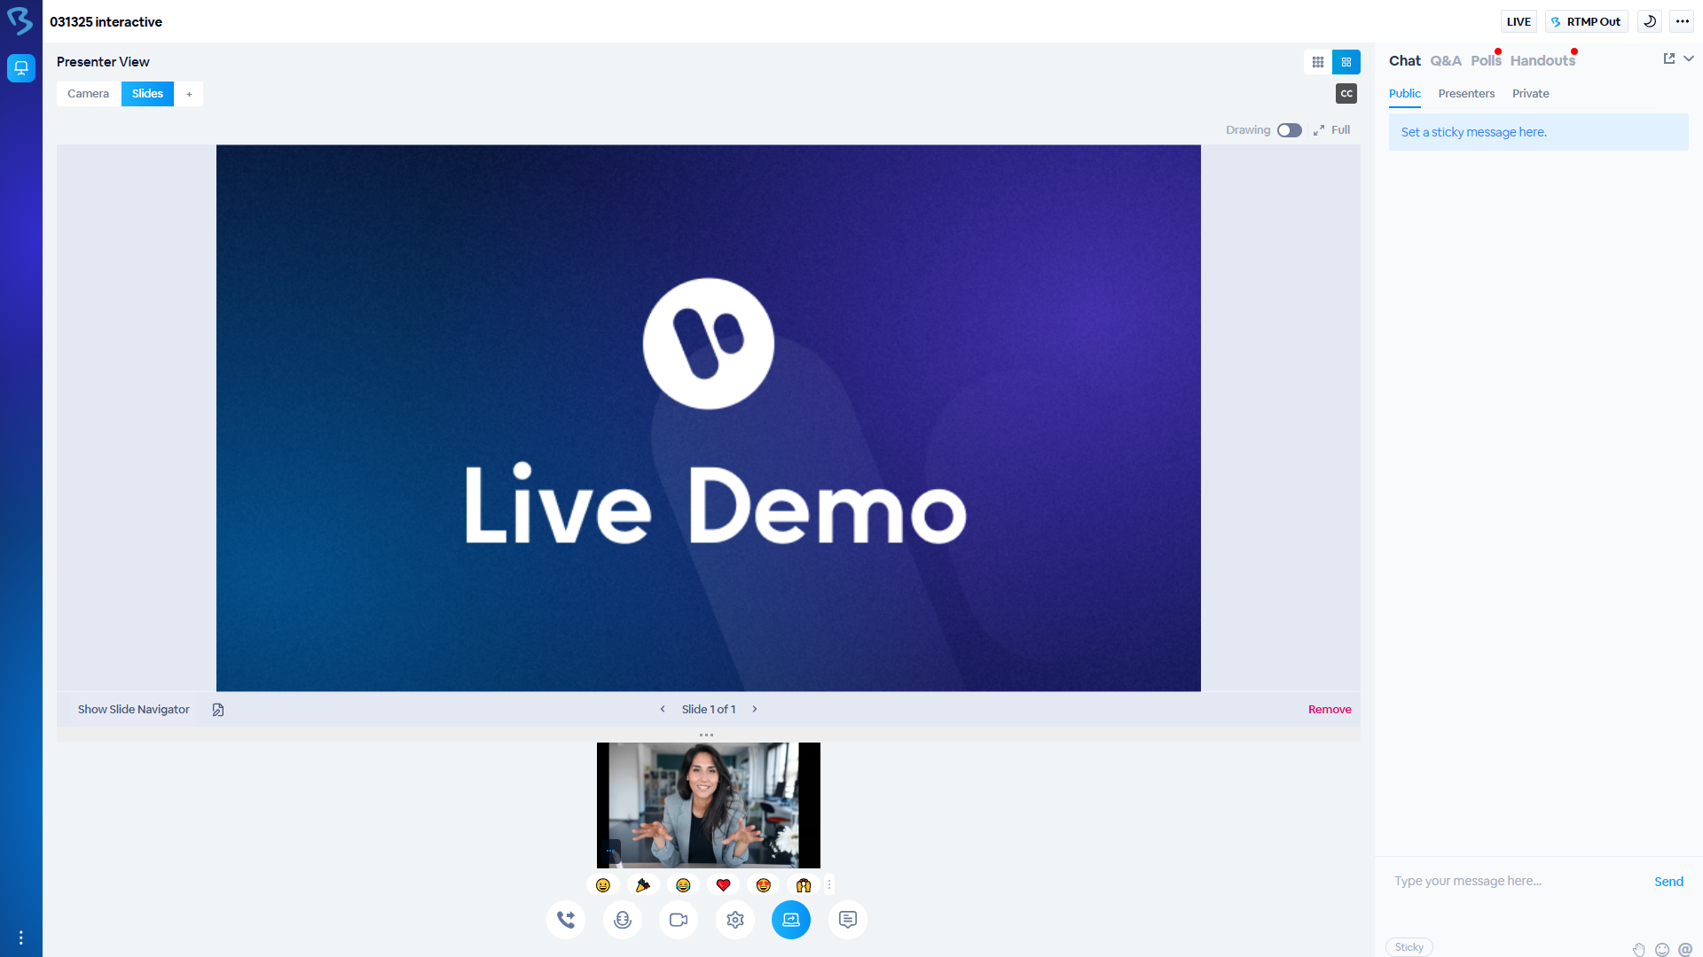Select the four-tile layout view icon
Image resolution: width=1703 pixels, height=957 pixels.
click(x=1346, y=62)
